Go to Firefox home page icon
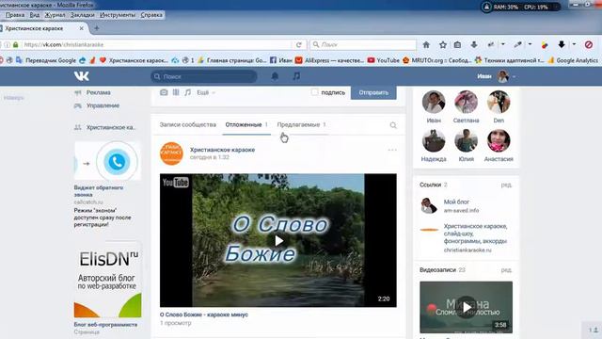The image size is (602, 339). (426, 44)
